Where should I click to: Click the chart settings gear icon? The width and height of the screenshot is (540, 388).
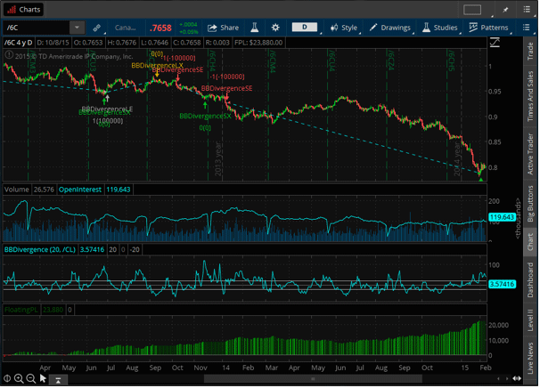click(275, 28)
